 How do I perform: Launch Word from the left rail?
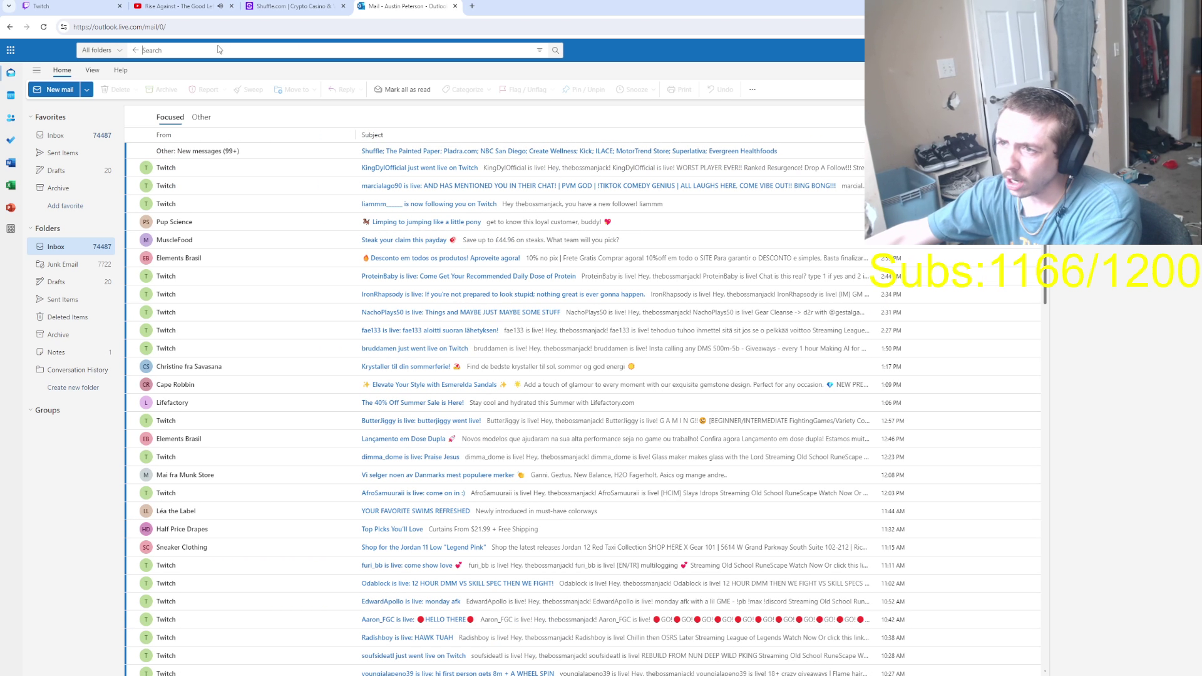(11, 163)
